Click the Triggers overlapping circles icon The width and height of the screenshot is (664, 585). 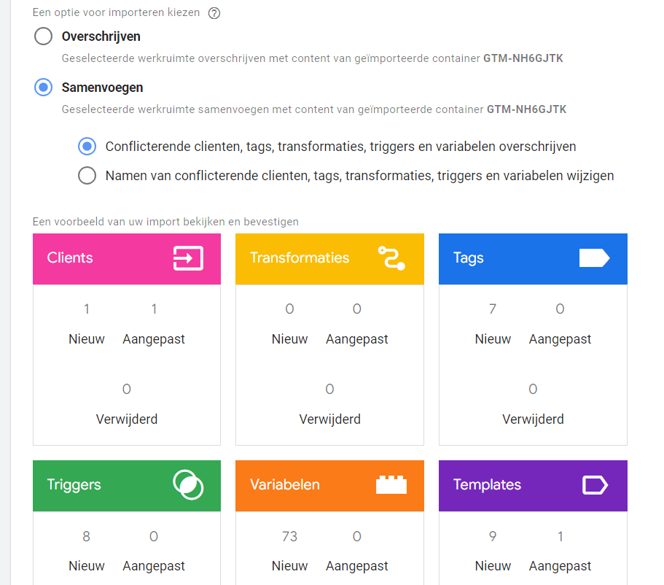188,485
